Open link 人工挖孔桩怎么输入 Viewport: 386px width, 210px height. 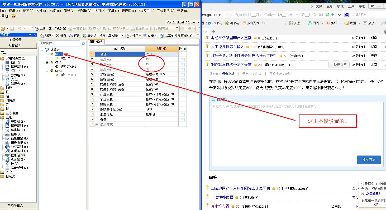pos(227,47)
